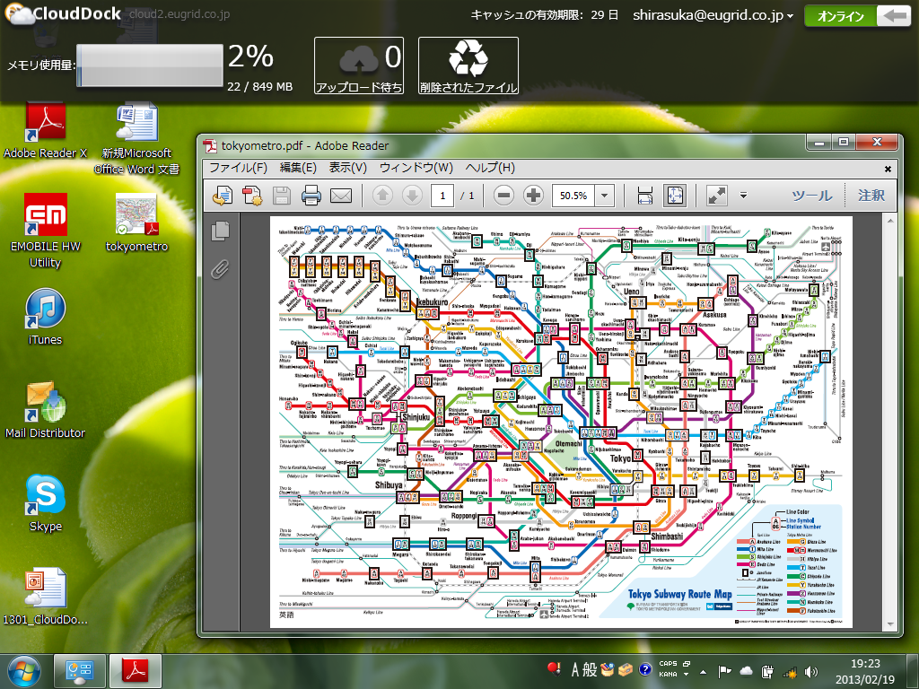Screen dimensions: 919x689
Task: Switch to read mode with the expand icon
Action: coord(717,195)
